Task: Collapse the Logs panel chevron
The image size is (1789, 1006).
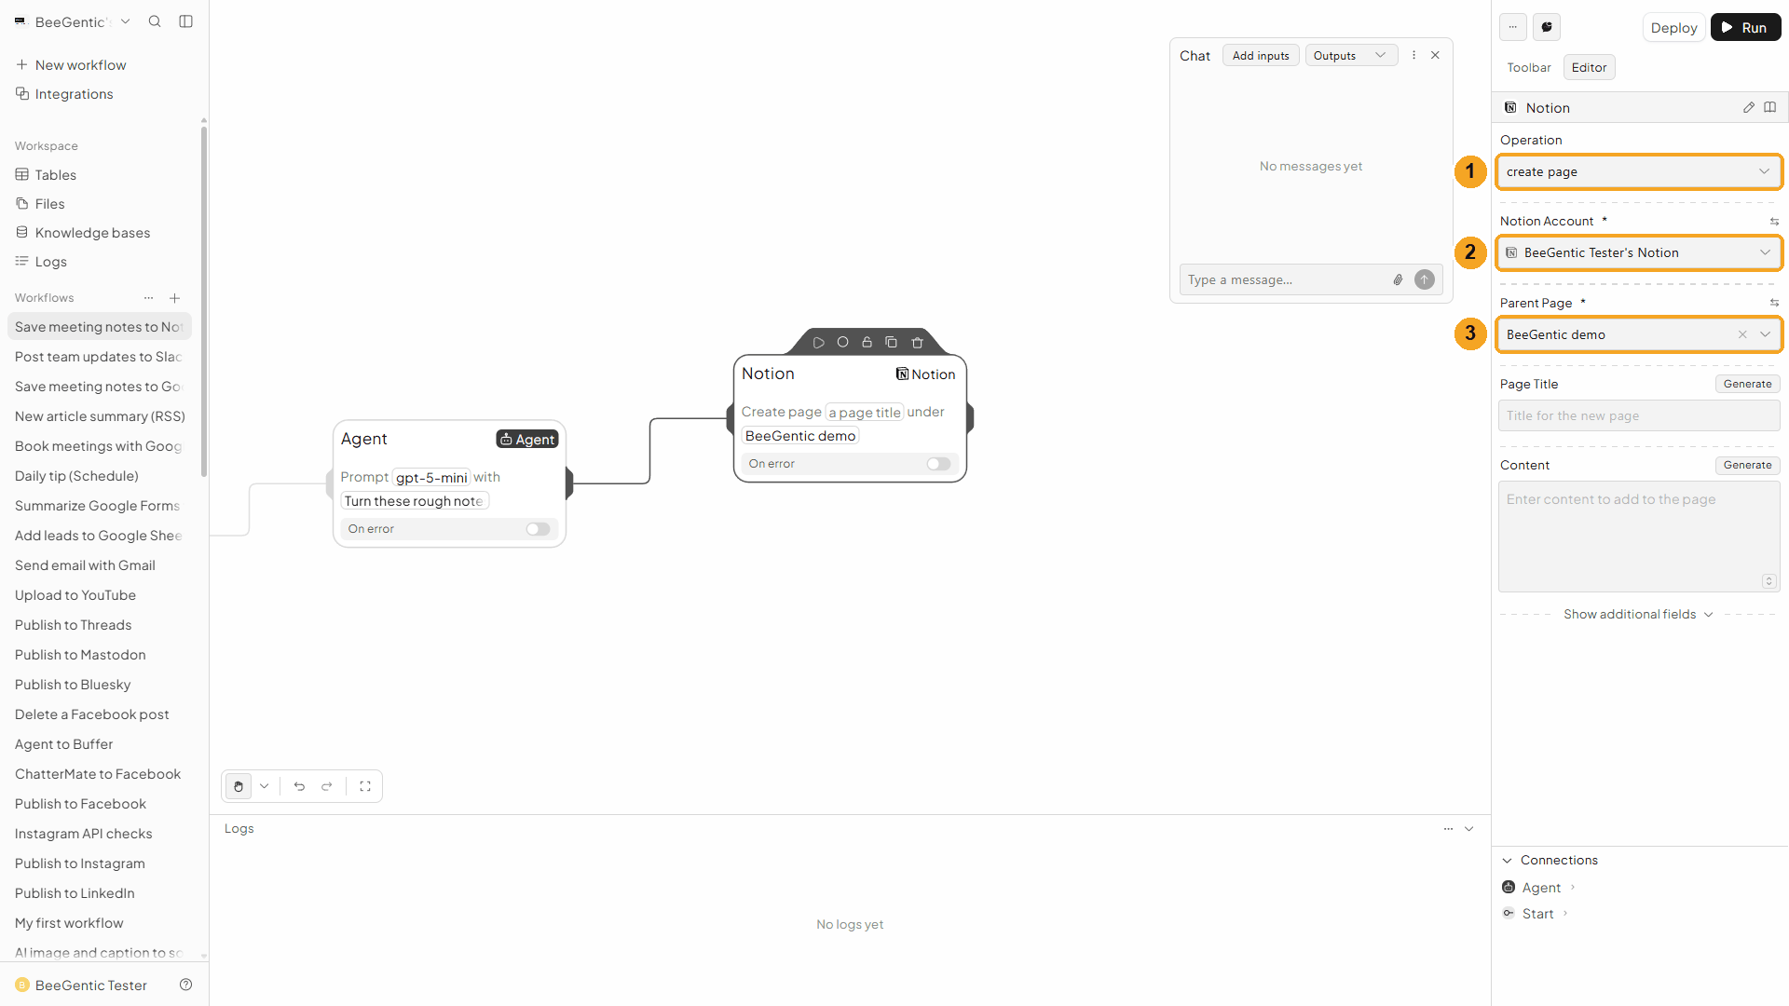Action: (x=1469, y=829)
